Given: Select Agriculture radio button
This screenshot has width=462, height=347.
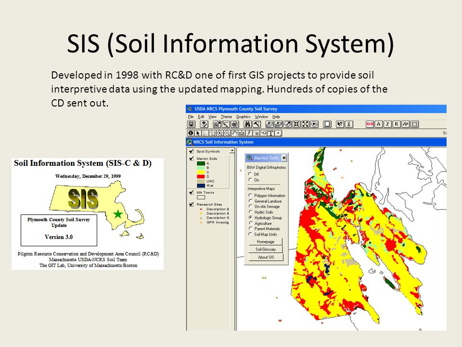Looking at the screenshot, I should click(x=250, y=223).
